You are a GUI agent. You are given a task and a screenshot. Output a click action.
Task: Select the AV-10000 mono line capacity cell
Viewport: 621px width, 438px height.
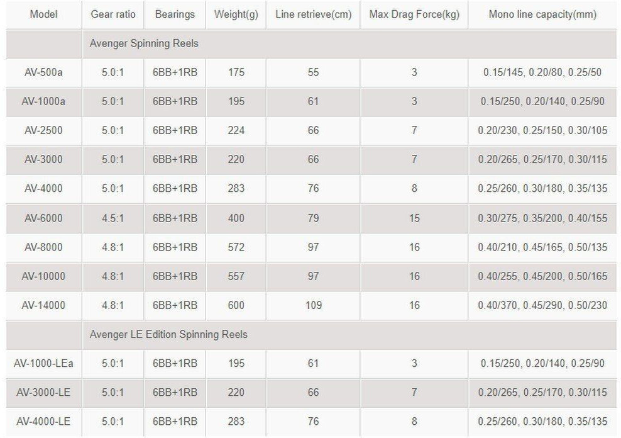point(542,276)
